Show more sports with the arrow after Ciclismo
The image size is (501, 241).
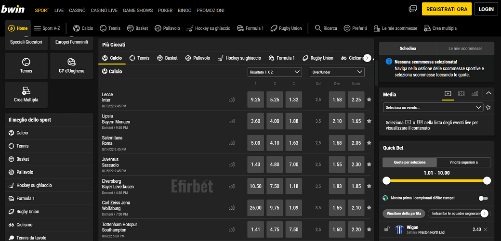[368, 58]
